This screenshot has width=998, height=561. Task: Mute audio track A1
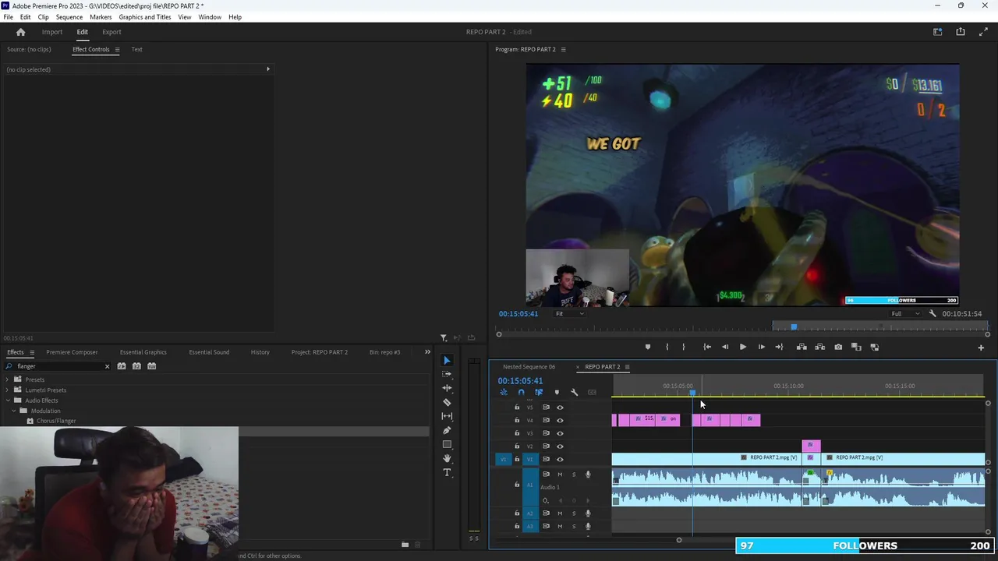(559, 474)
